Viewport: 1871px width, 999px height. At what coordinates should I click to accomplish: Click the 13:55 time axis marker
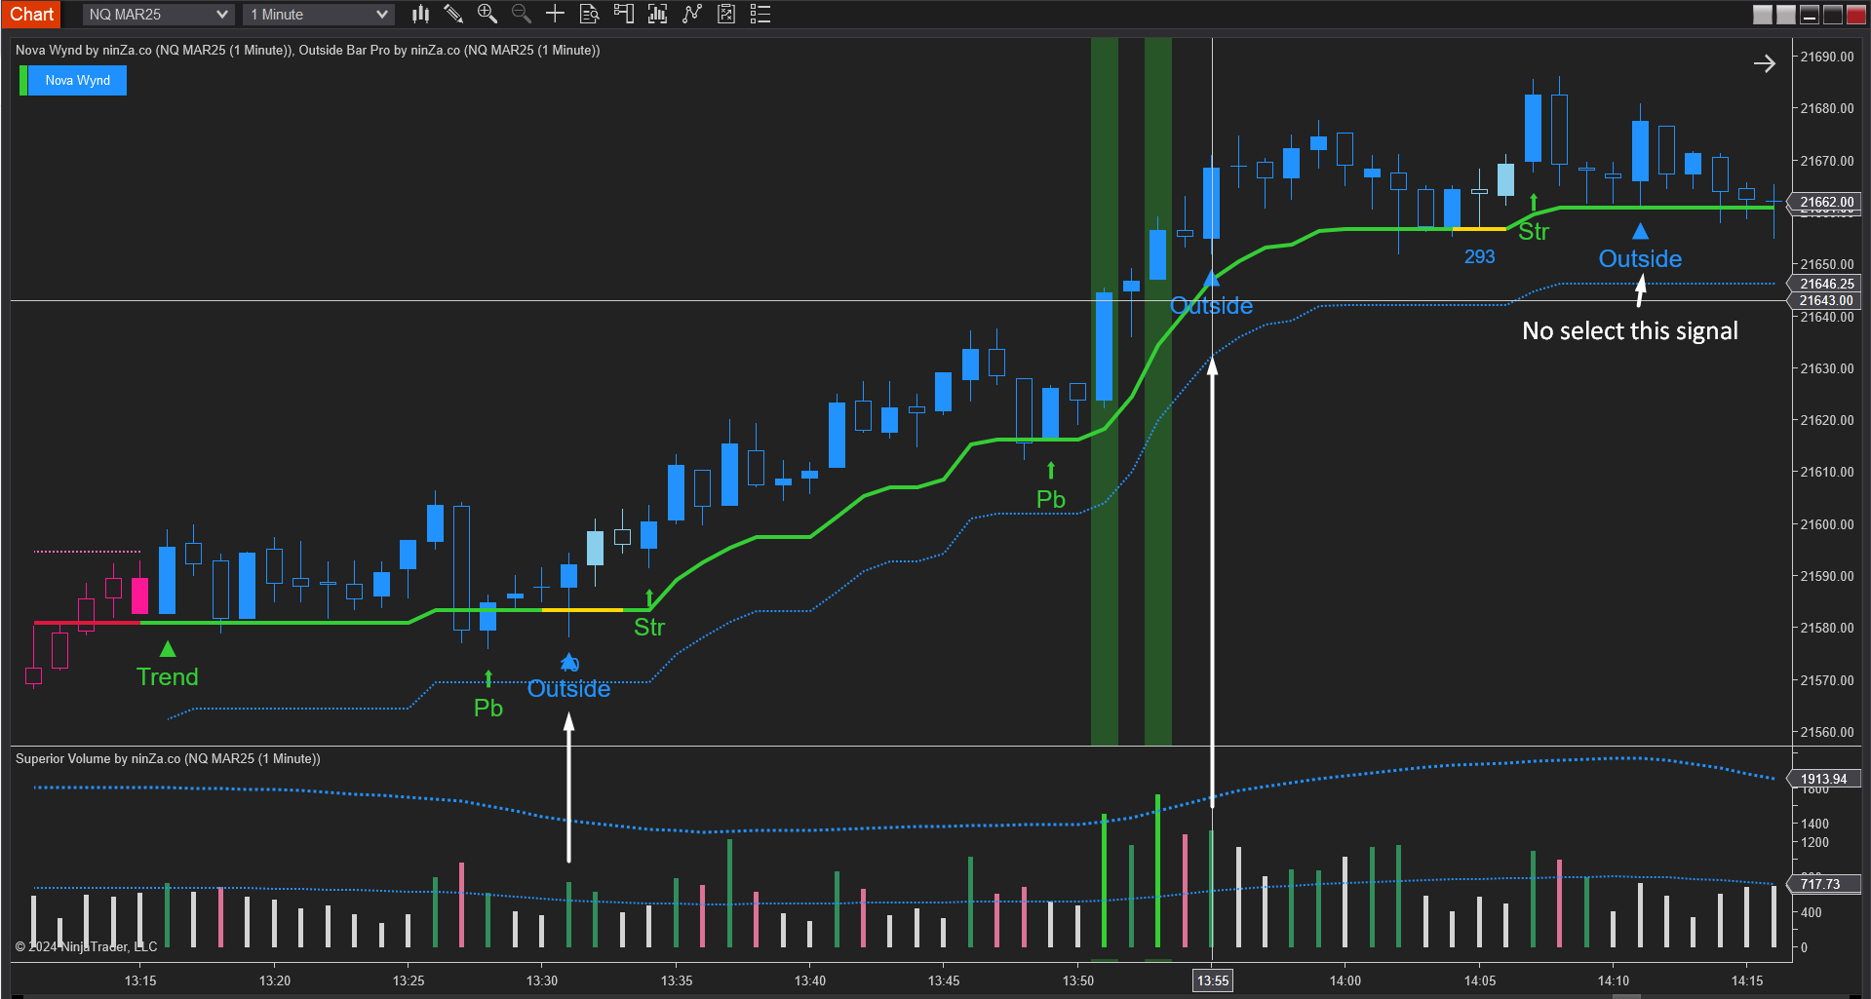(1212, 980)
